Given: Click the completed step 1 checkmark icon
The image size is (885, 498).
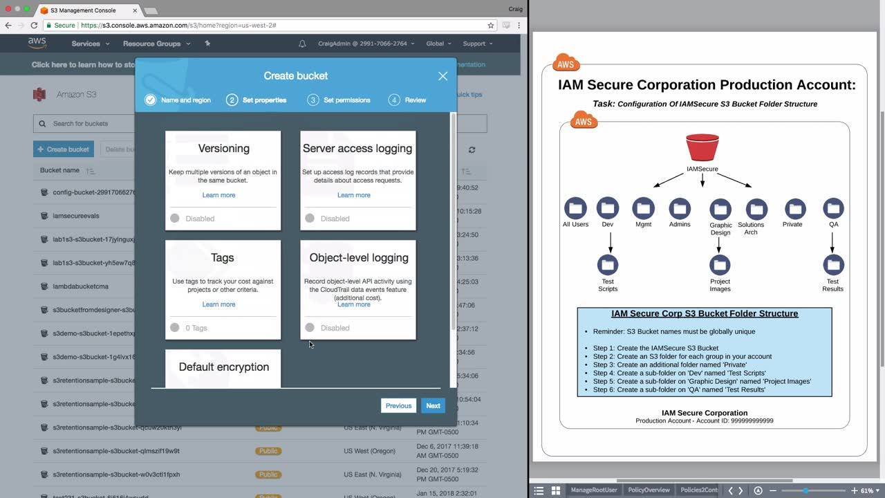Looking at the screenshot, I should click(x=150, y=100).
